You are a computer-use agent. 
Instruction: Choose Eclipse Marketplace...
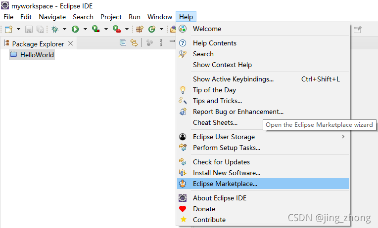coord(263,184)
